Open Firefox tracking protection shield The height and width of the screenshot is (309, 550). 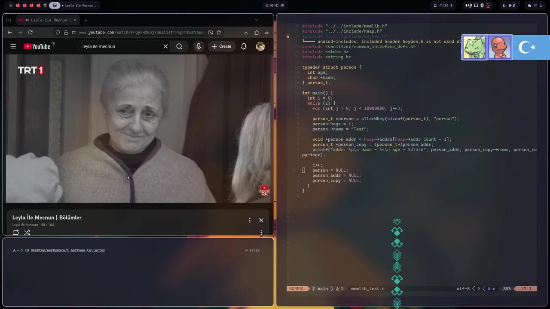[58, 32]
